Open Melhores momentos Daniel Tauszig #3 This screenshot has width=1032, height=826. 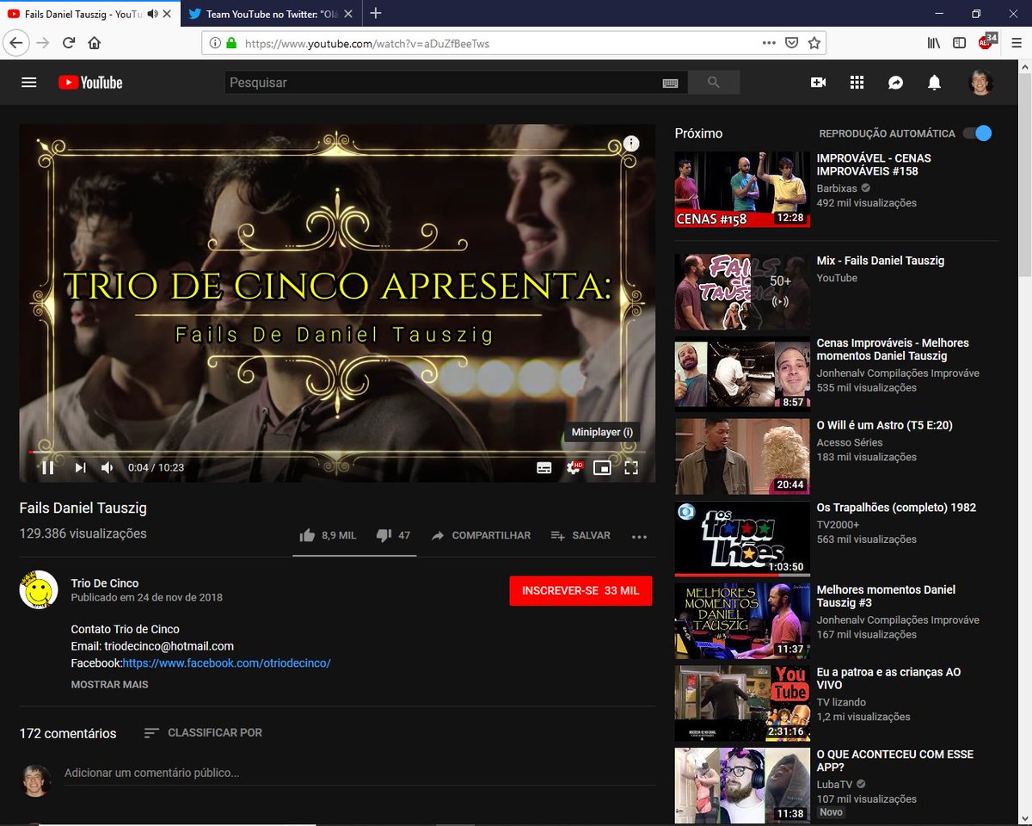tap(886, 596)
